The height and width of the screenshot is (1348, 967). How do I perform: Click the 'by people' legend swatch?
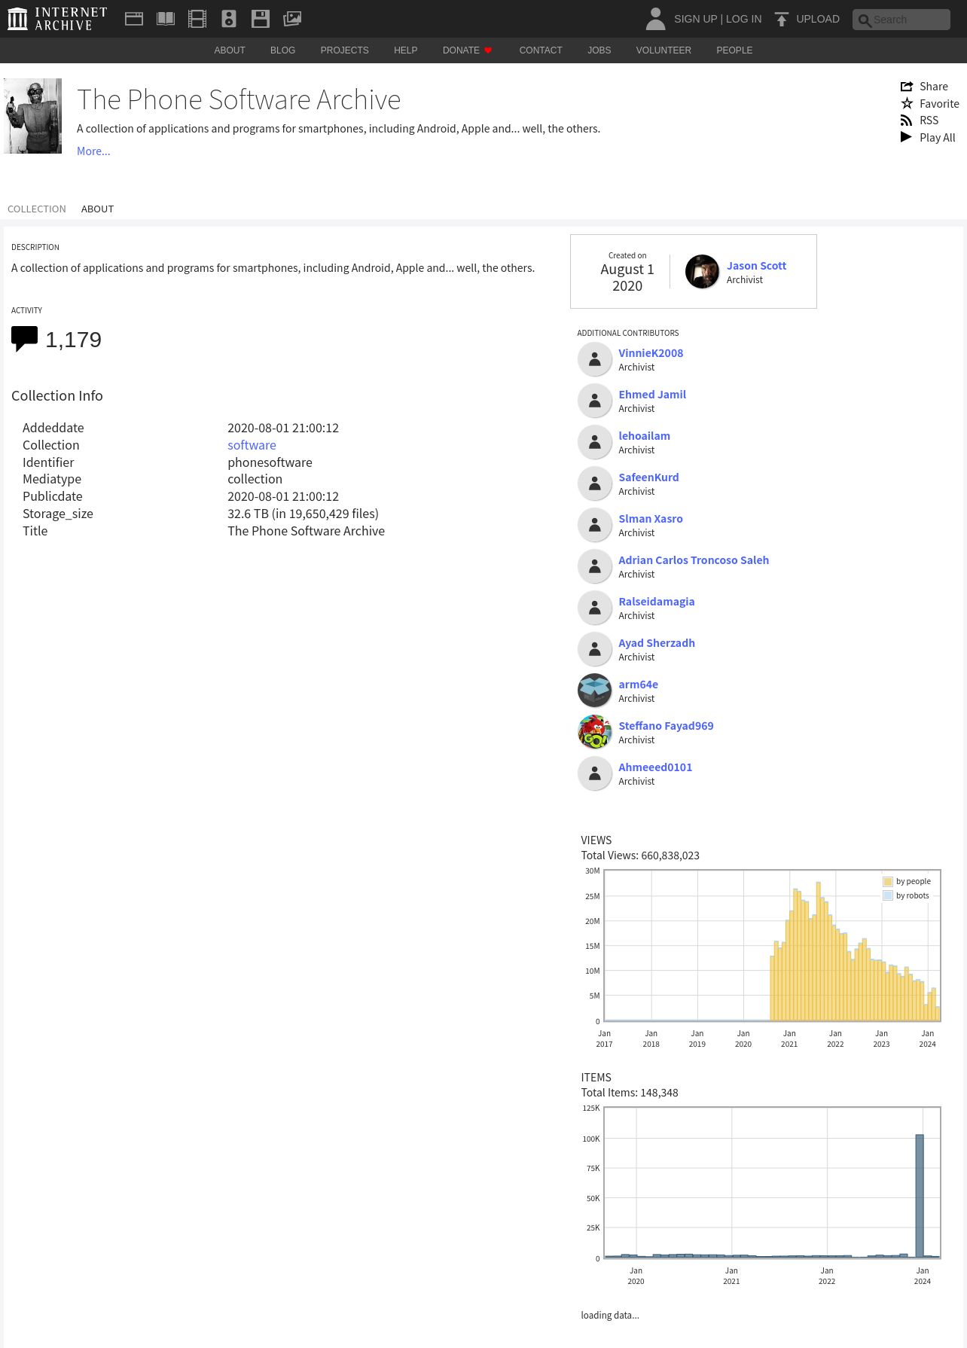(x=888, y=882)
